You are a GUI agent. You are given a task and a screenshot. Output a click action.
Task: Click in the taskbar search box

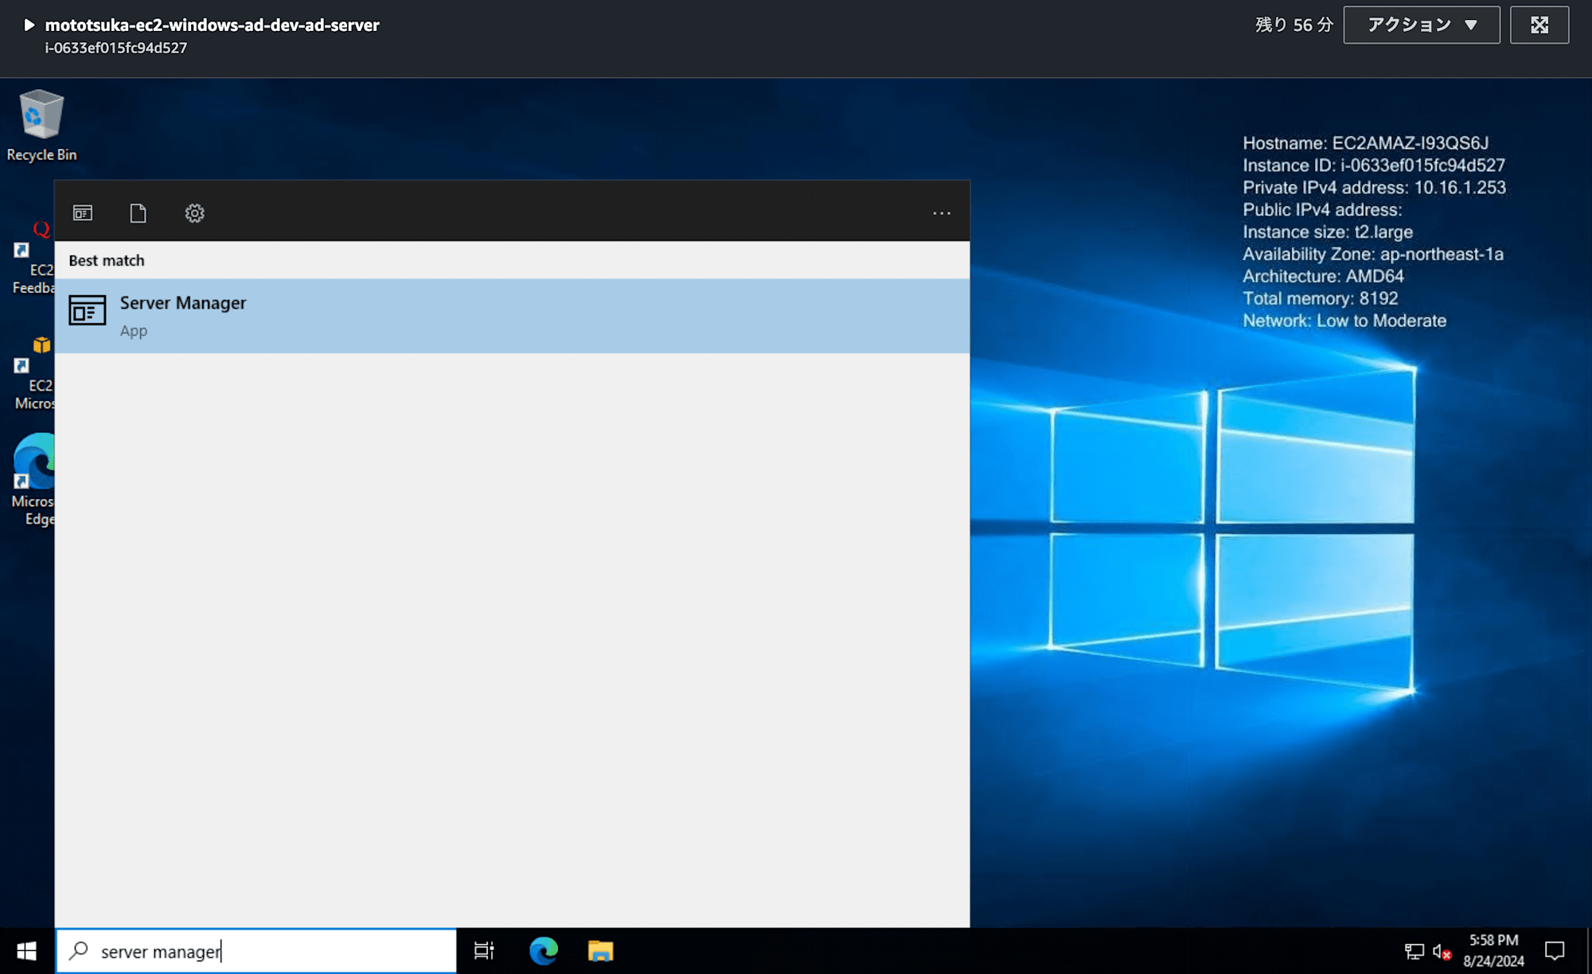256,951
